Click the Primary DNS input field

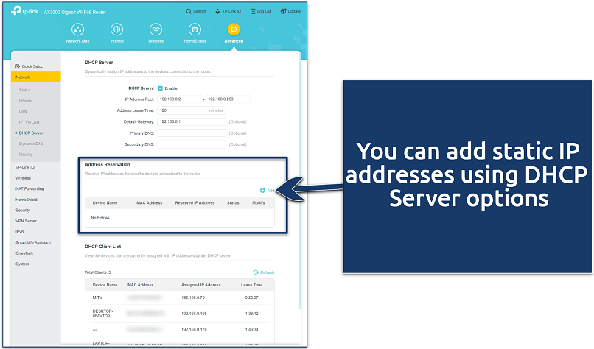pos(192,133)
